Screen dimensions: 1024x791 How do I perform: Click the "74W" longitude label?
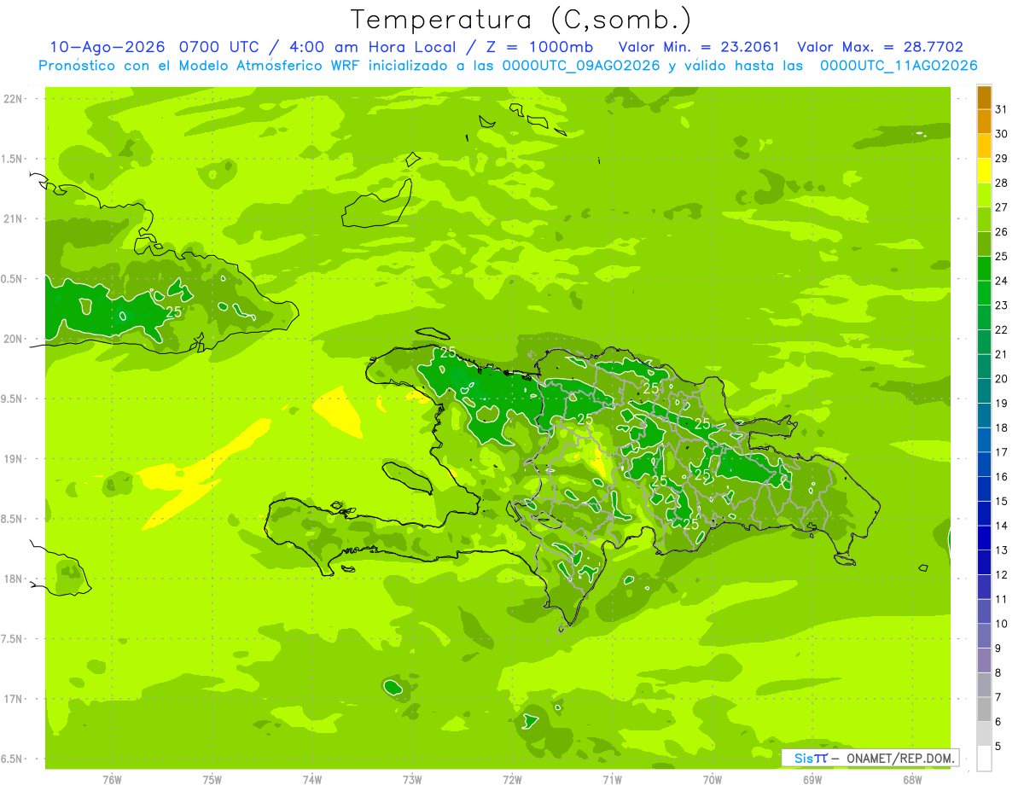coord(312,780)
